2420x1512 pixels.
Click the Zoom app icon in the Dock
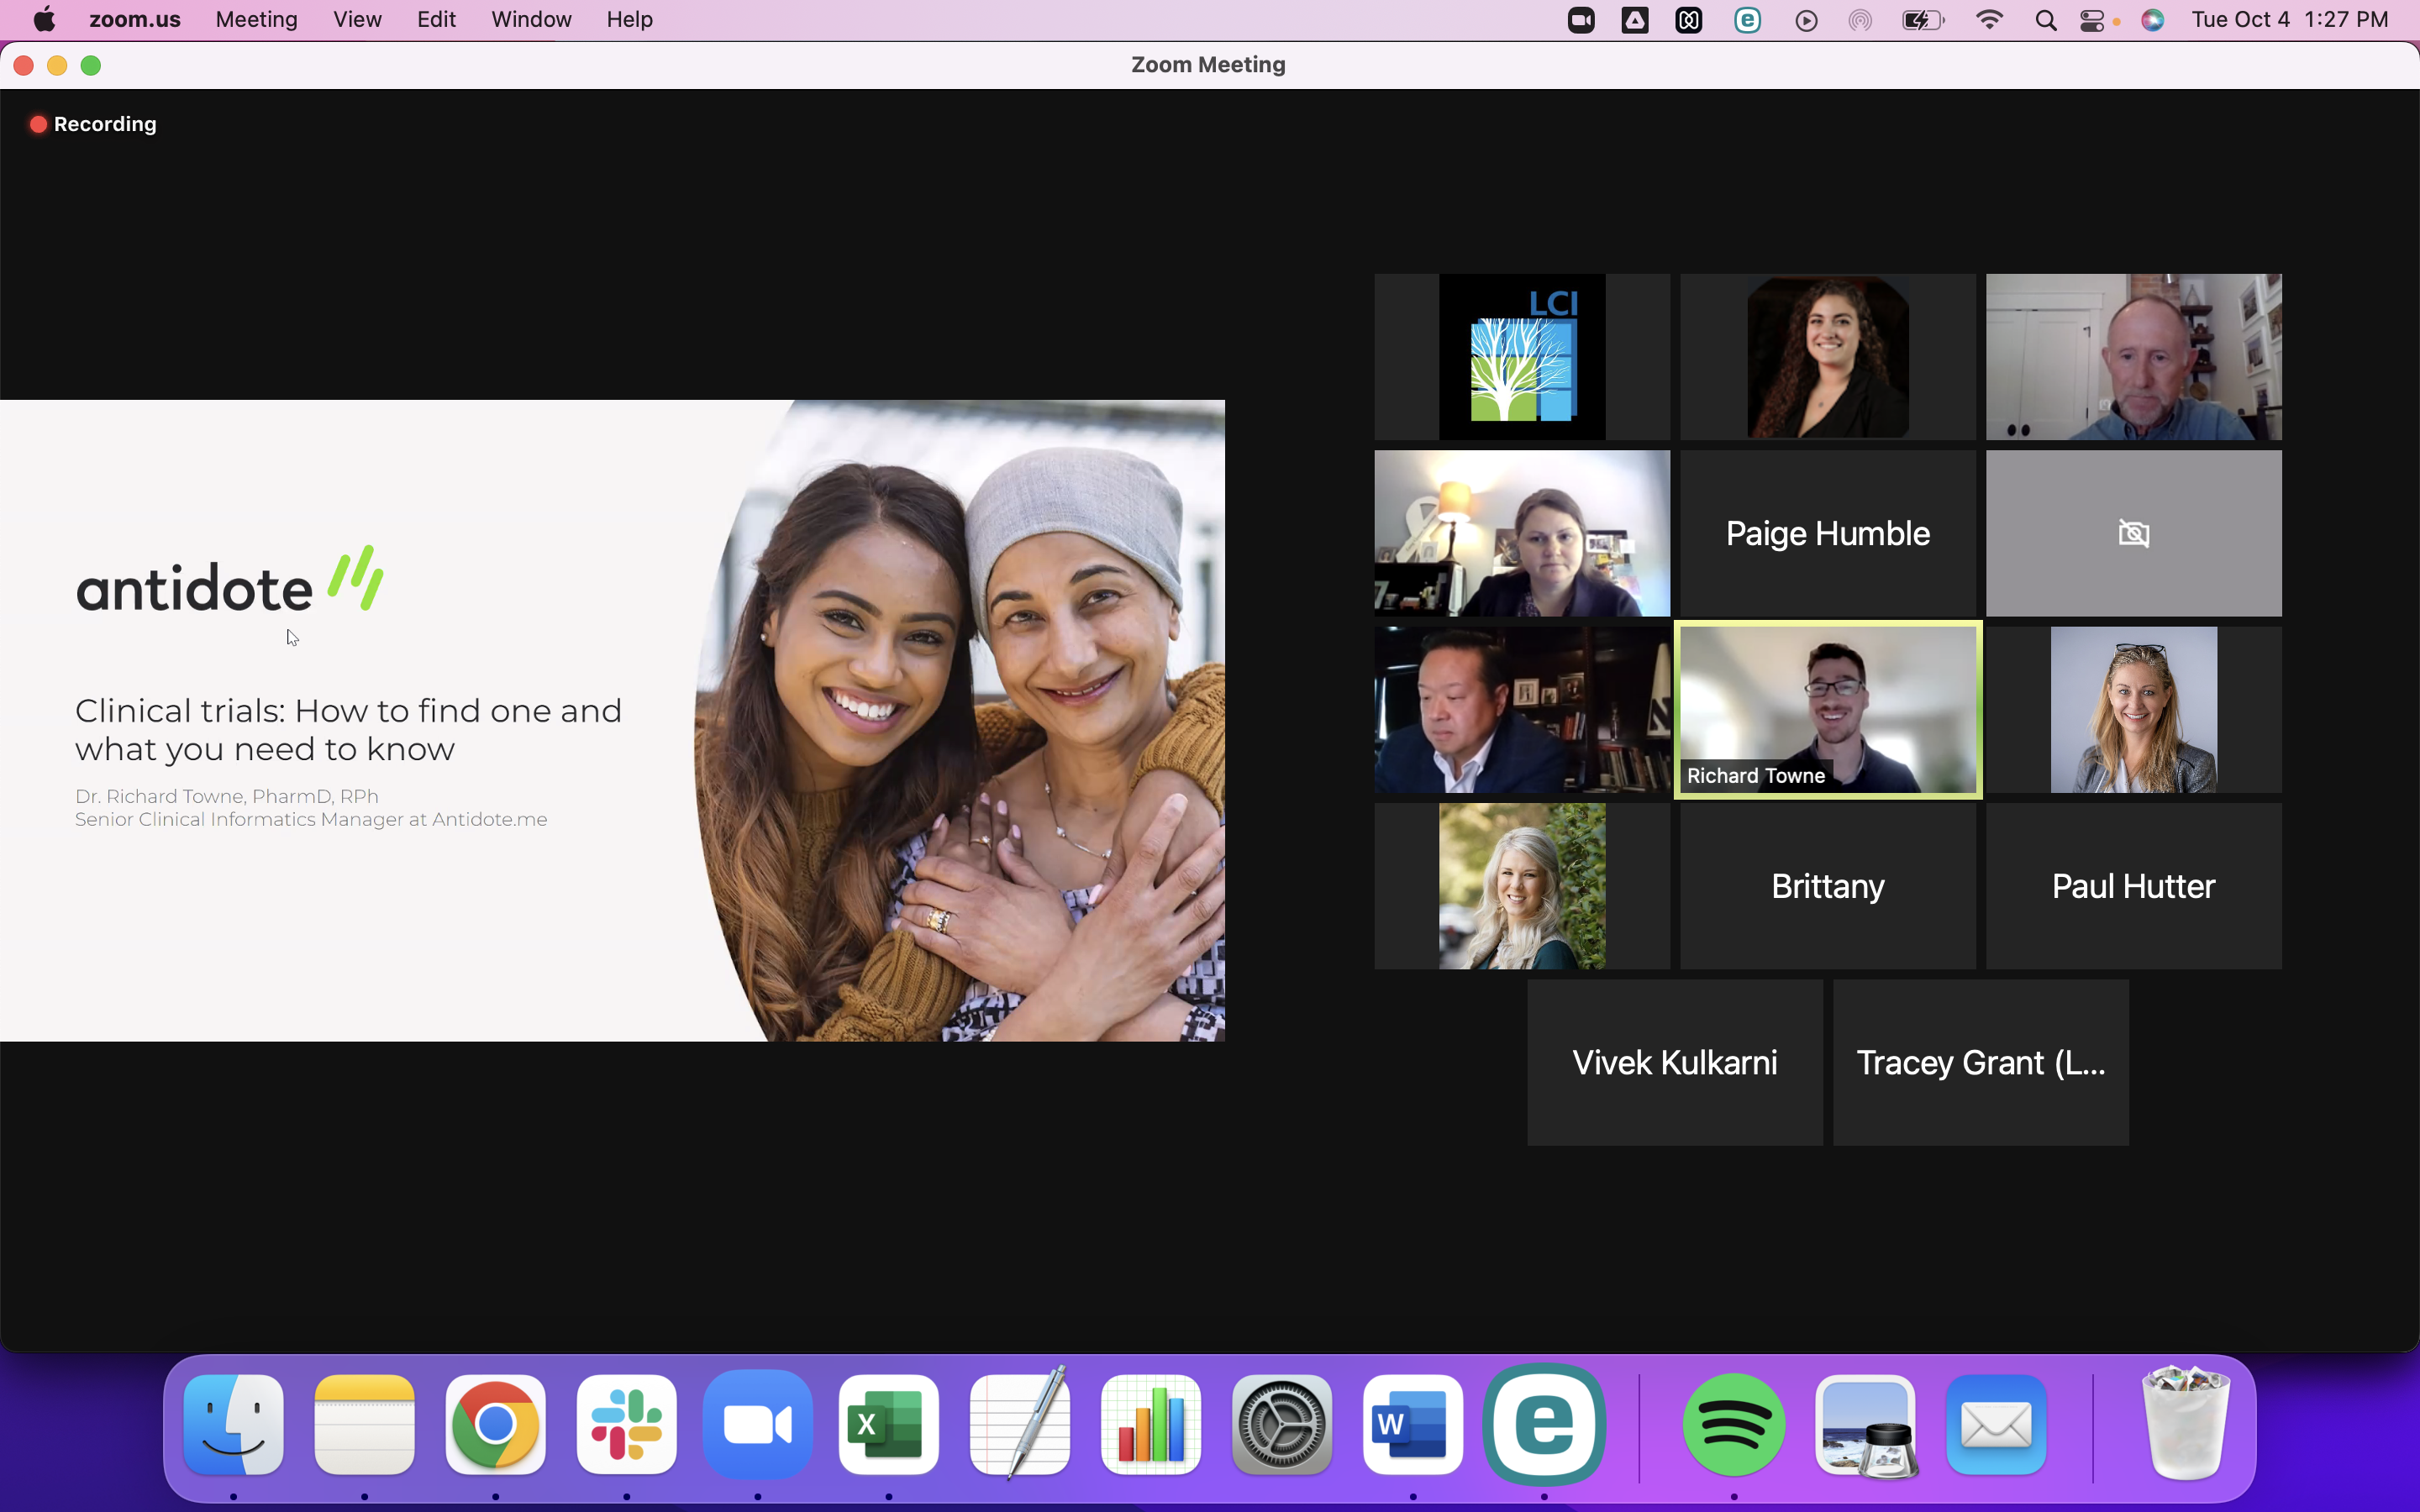tap(757, 1424)
